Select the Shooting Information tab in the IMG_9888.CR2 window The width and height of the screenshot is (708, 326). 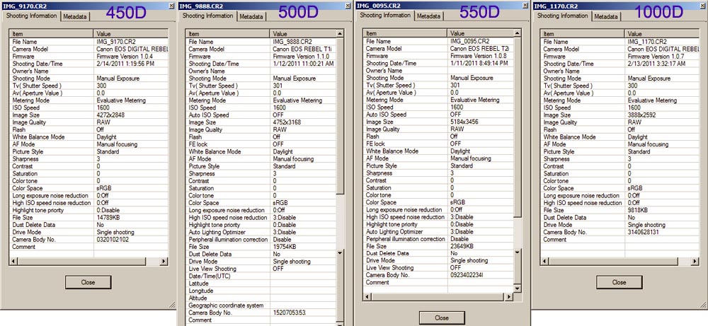point(207,16)
